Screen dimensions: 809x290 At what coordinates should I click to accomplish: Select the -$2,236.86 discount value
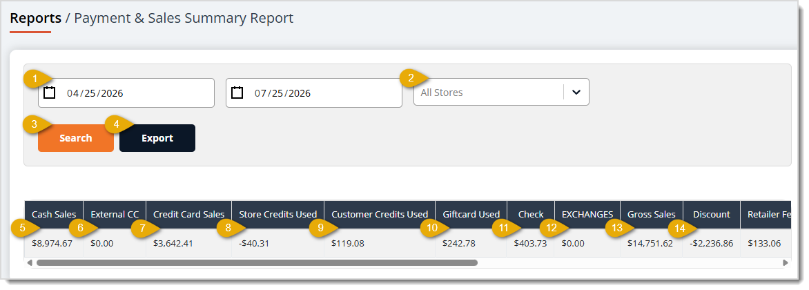click(x=712, y=243)
